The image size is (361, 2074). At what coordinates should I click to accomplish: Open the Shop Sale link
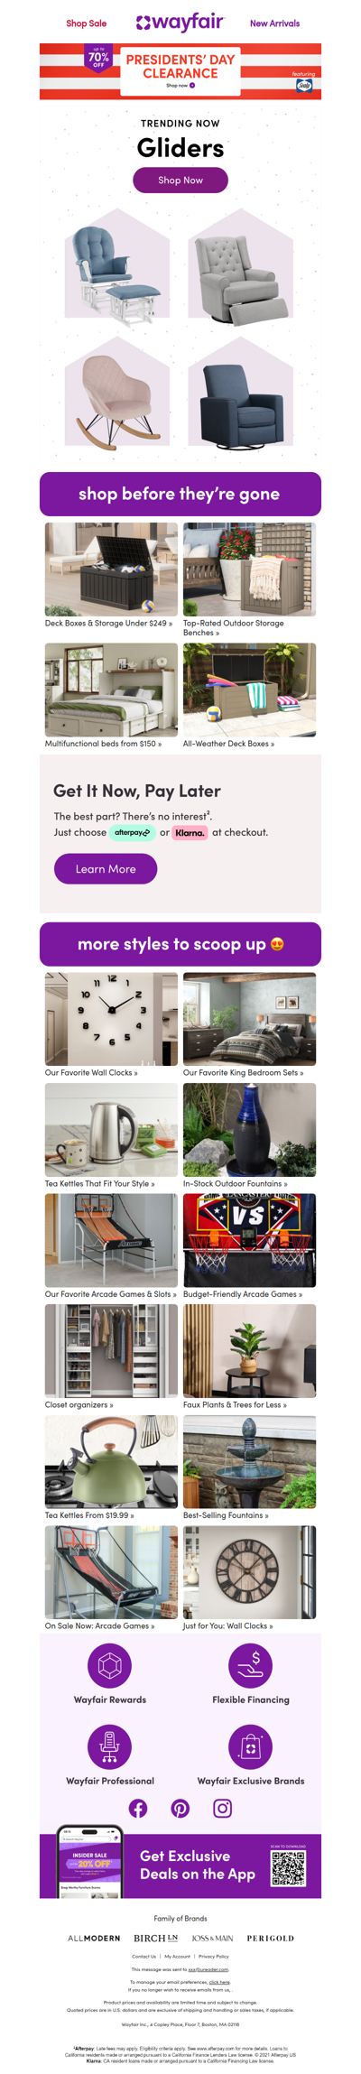pyautogui.click(x=86, y=23)
